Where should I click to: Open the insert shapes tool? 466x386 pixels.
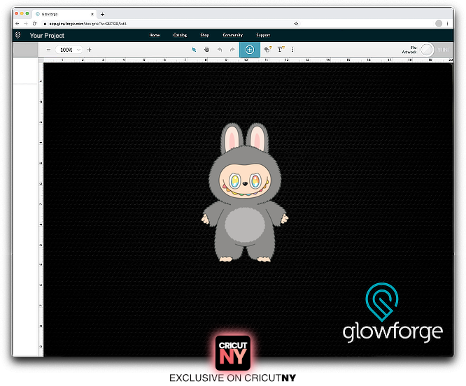[268, 50]
